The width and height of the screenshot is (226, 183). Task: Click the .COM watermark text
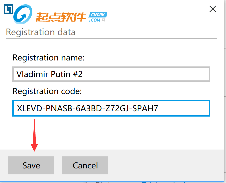pos(95,20)
